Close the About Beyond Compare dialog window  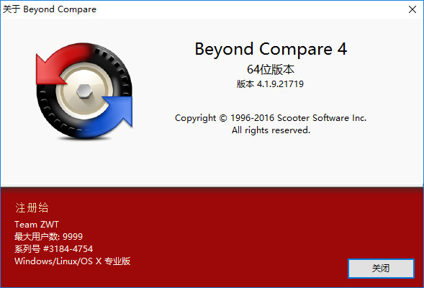point(412,9)
